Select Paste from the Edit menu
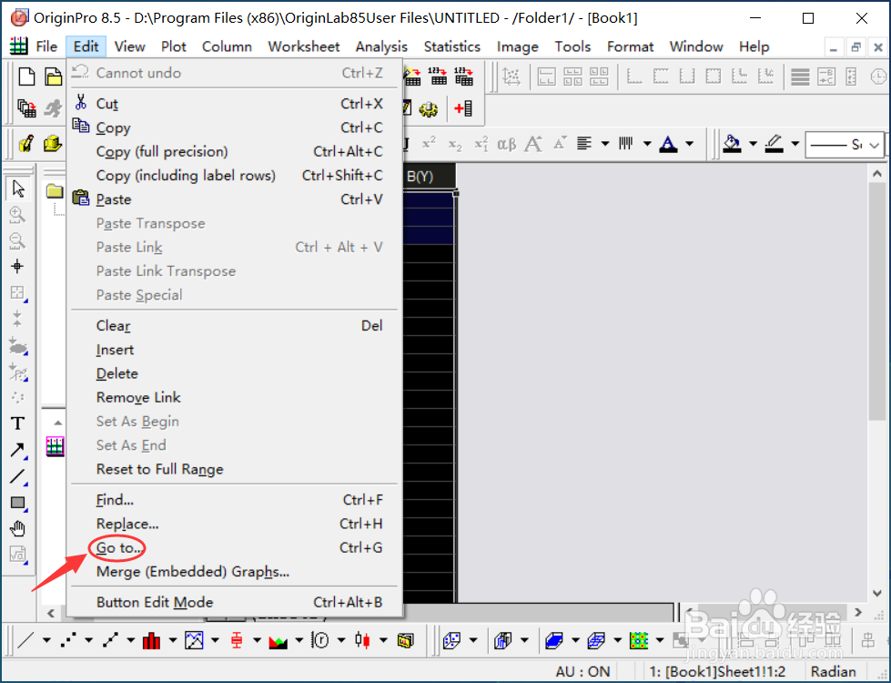Screen dimensions: 891x683 coord(235,199)
